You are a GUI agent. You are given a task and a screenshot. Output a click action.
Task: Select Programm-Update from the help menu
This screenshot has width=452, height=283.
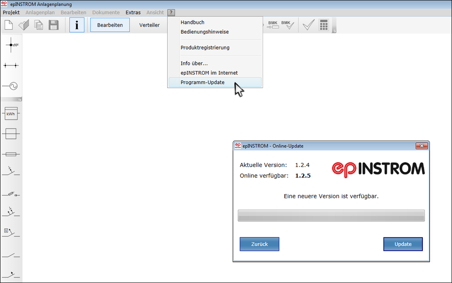215,83
